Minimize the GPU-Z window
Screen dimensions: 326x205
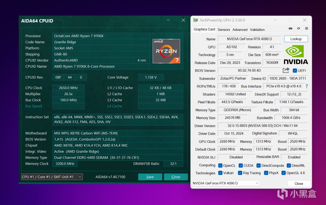[275, 20]
